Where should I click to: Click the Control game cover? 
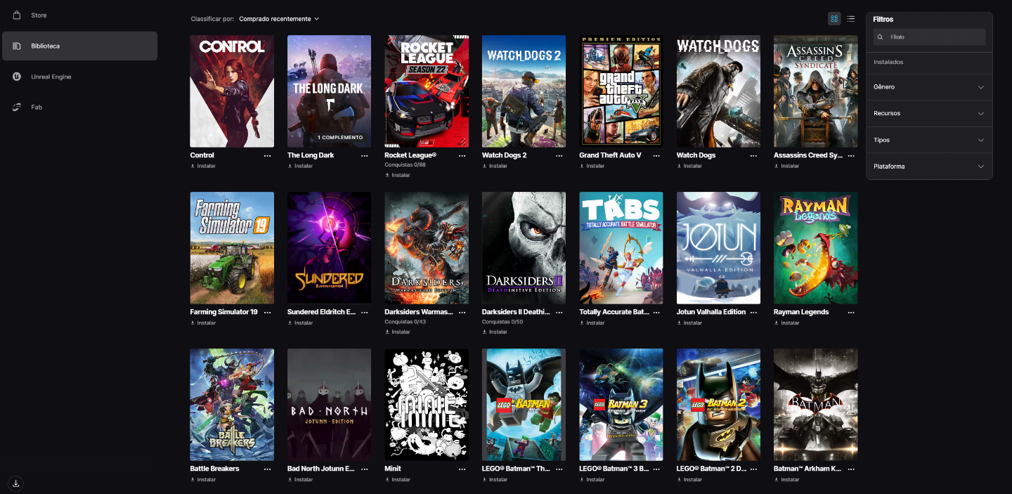click(232, 91)
